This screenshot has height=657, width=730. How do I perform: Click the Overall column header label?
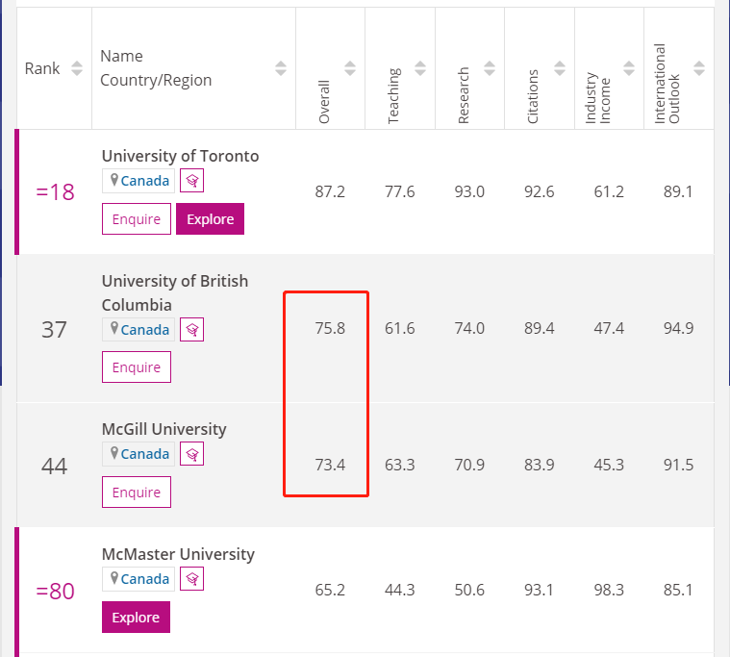[324, 102]
